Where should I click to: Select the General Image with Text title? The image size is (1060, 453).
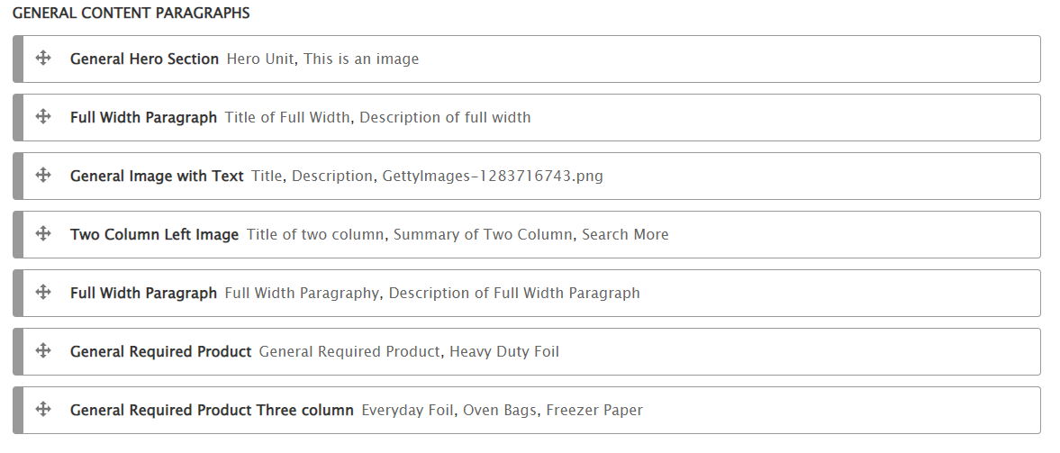click(157, 177)
